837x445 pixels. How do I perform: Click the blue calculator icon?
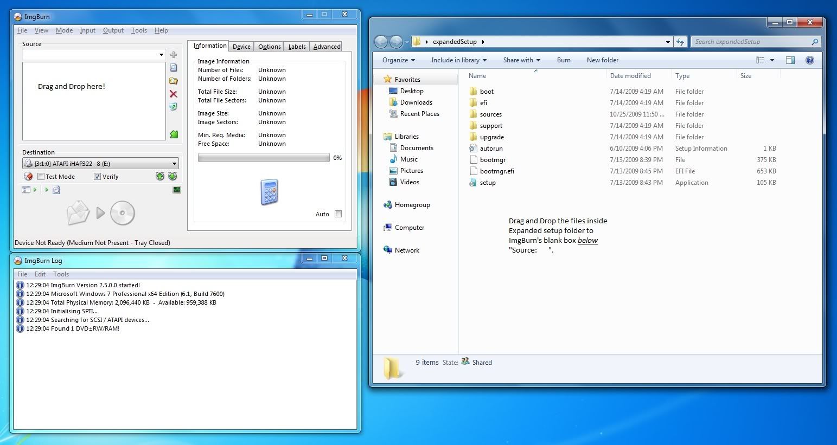(269, 192)
